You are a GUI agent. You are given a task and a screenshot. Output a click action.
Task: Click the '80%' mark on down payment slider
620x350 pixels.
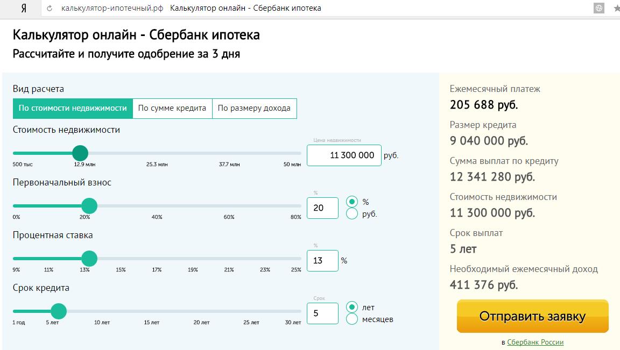(296, 217)
